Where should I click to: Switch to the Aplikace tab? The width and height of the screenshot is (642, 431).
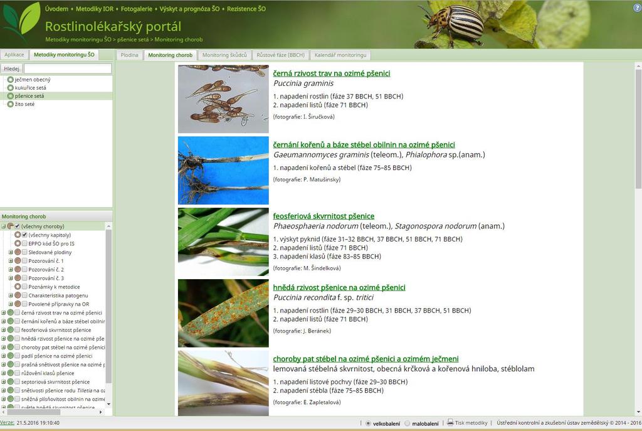coord(14,55)
